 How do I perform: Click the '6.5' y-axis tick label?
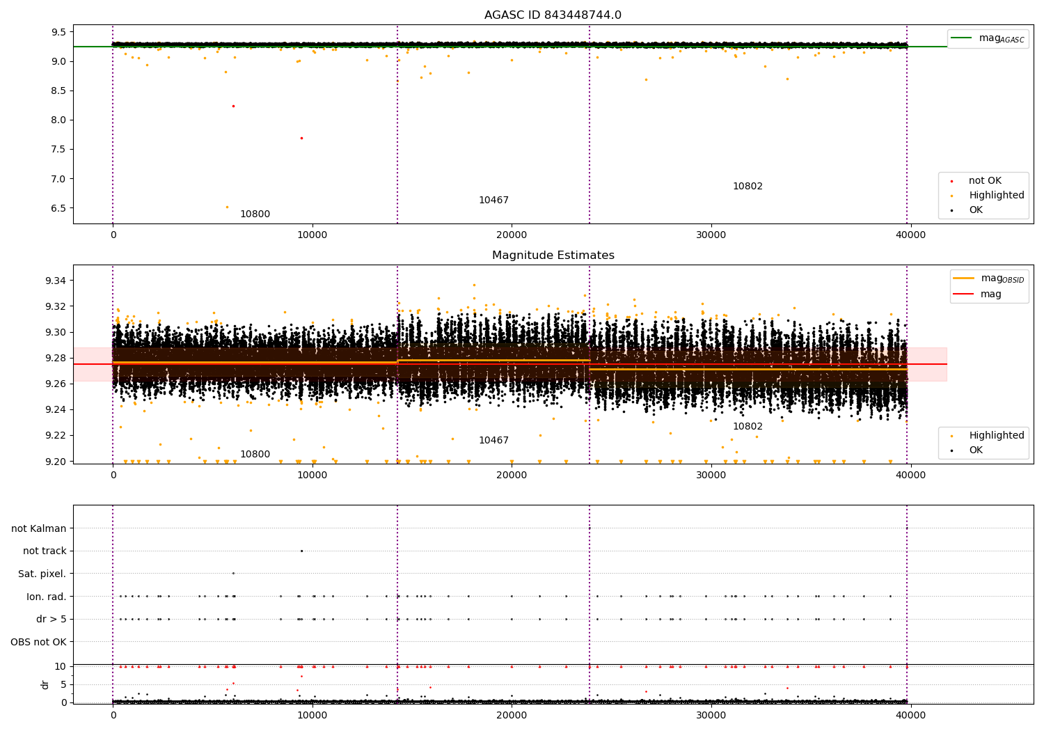(58, 208)
